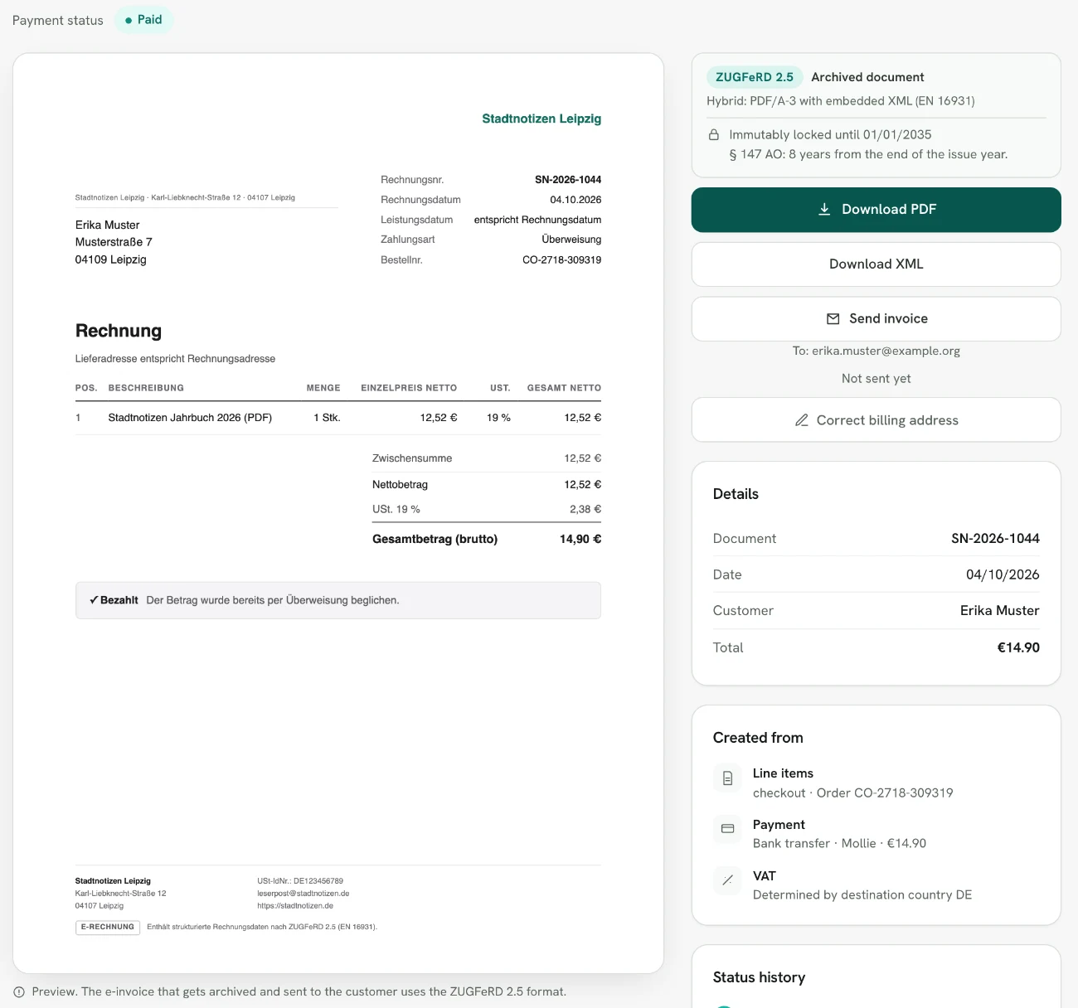The height and width of the screenshot is (1008, 1078).
Task: Click Correct billing address button
Action: pyautogui.click(x=876, y=420)
